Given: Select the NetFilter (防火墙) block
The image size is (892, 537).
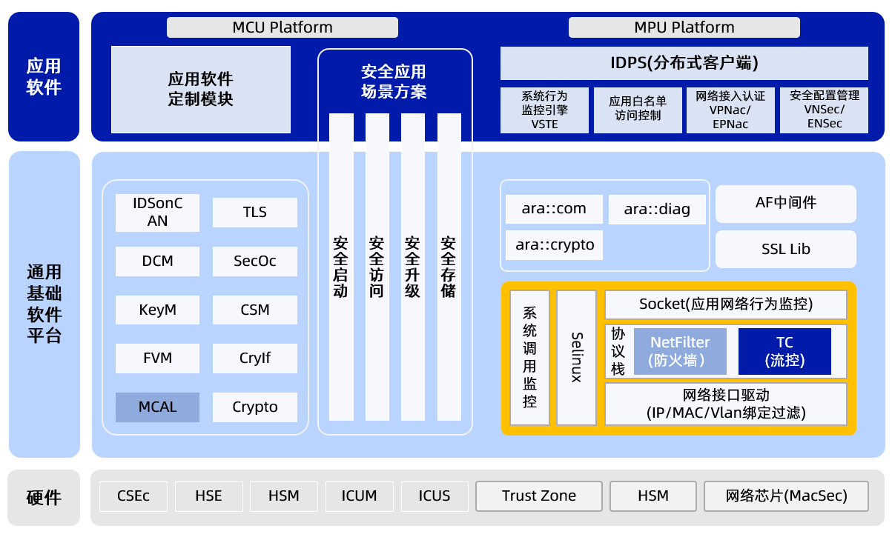Looking at the screenshot, I should coord(679,351).
